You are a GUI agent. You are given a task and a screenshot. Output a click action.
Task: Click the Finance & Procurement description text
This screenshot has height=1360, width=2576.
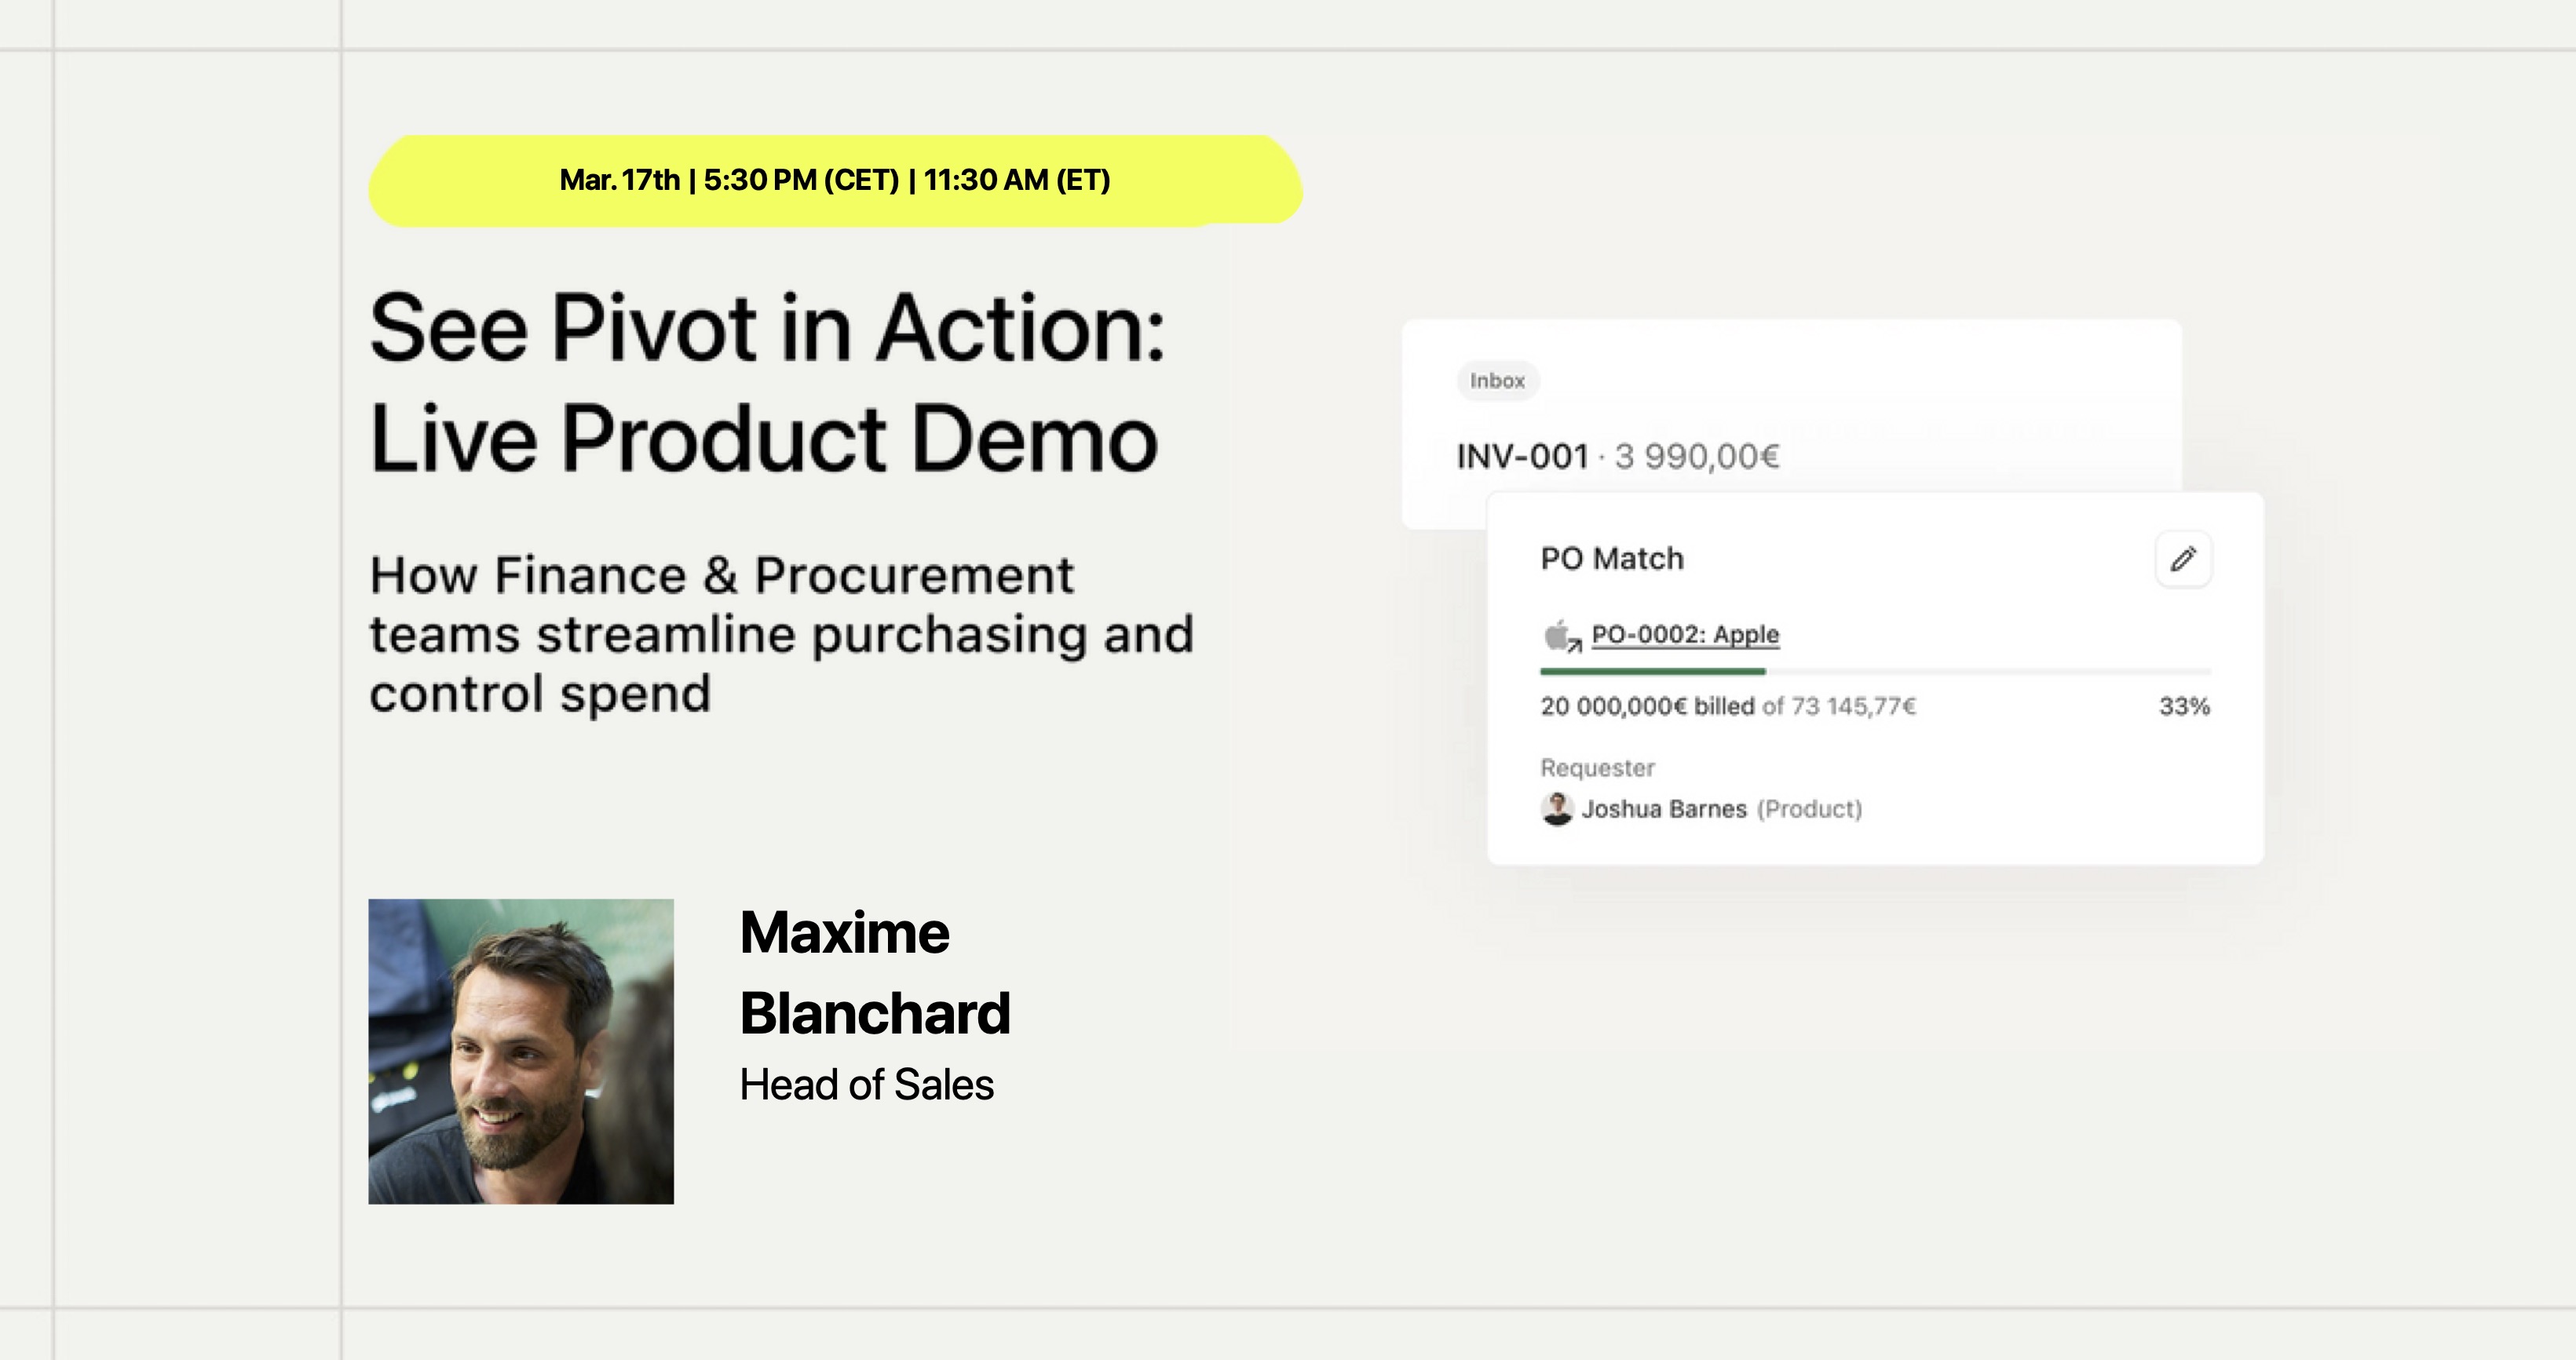pyautogui.click(x=781, y=633)
